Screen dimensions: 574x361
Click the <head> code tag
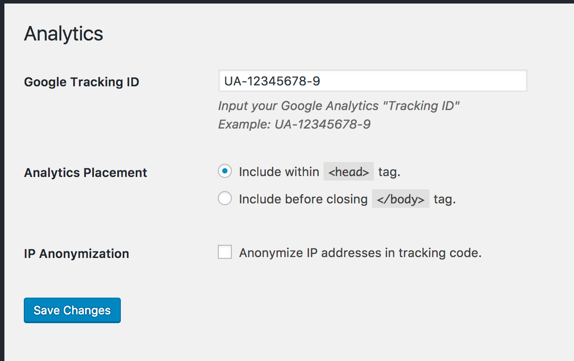tap(349, 172)
